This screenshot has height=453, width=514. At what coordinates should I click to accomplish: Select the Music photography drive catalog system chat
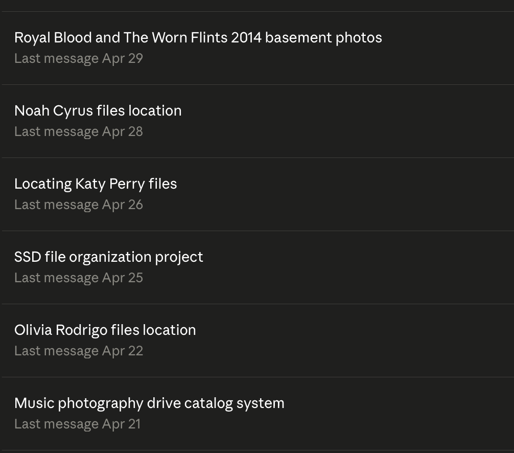point(258,414)
